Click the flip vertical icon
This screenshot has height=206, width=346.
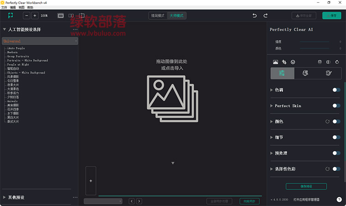coord(320,62)
